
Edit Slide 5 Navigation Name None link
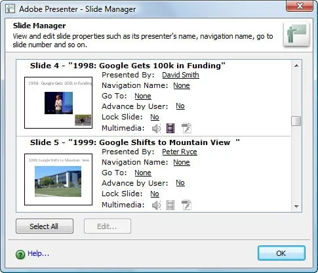pos(182,162)
